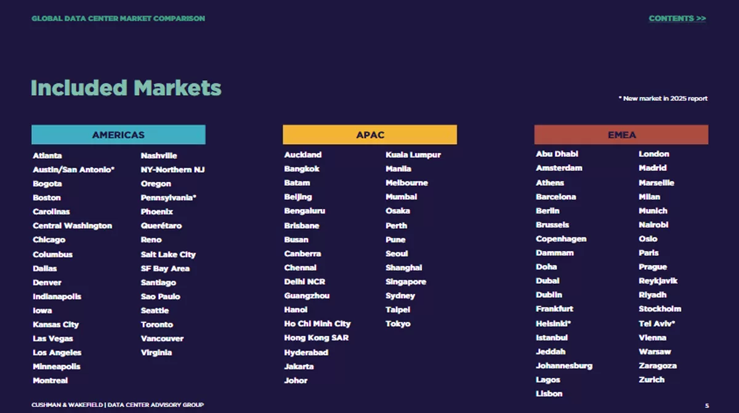
Task: Click Pennsylvania* in the Americas column
Action: pyautogui.click(x=169, y=198)
